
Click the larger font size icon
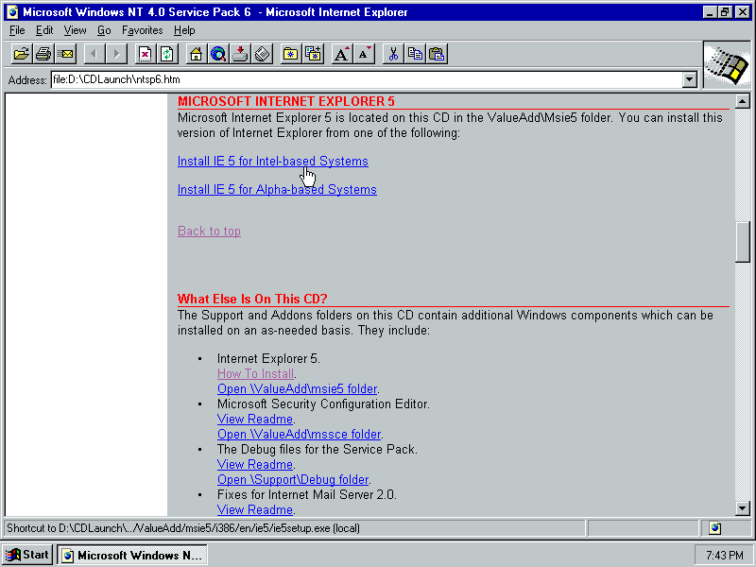coord(342,54)
